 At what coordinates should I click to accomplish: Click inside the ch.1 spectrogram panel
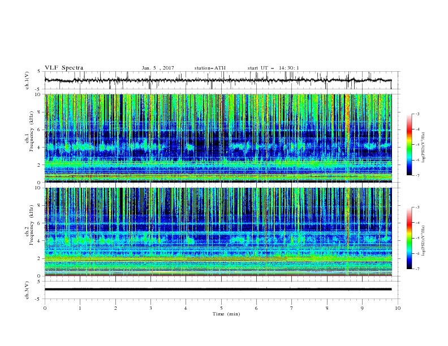click(218, 138)
